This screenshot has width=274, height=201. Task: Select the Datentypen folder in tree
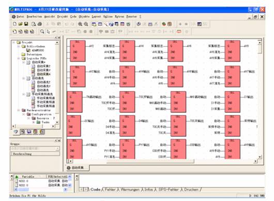coord(34,54)
